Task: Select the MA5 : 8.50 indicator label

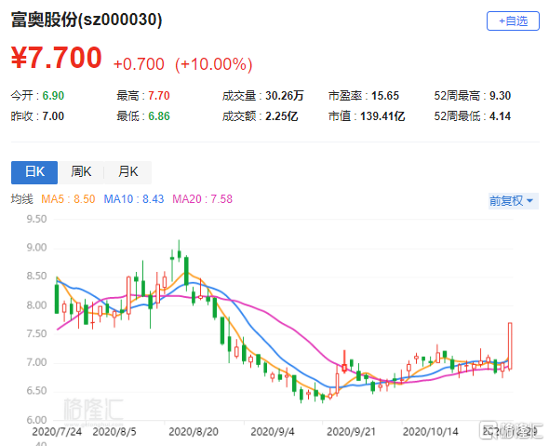Action: [68, 199]
